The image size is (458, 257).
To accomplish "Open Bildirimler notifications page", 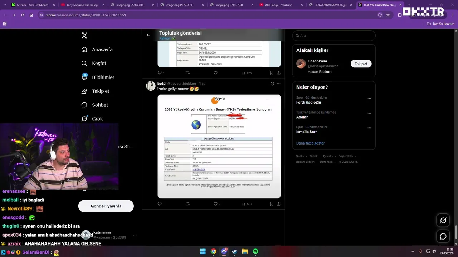I will pos(98,77).
